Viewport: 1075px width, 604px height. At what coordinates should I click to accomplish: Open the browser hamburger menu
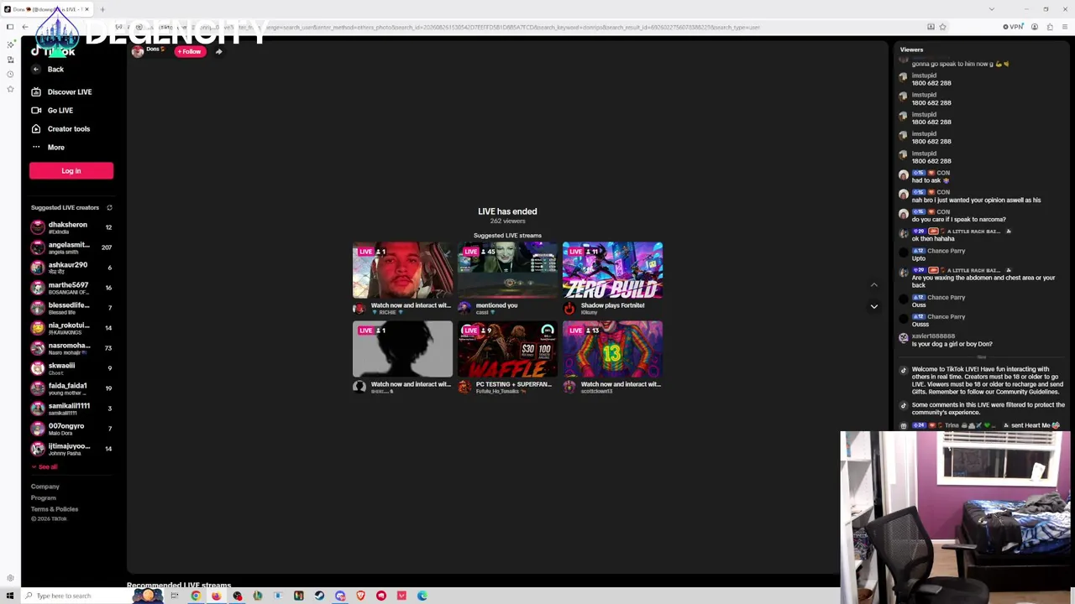1065,28
